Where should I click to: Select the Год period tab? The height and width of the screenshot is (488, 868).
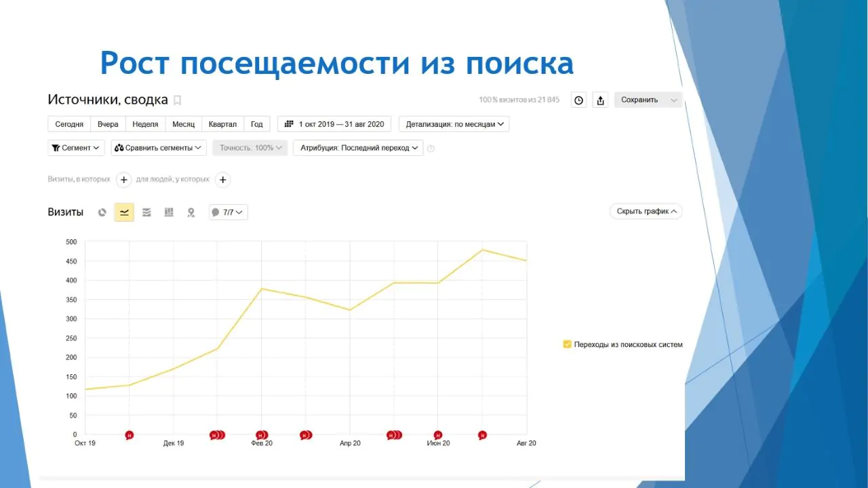[256, 124]
